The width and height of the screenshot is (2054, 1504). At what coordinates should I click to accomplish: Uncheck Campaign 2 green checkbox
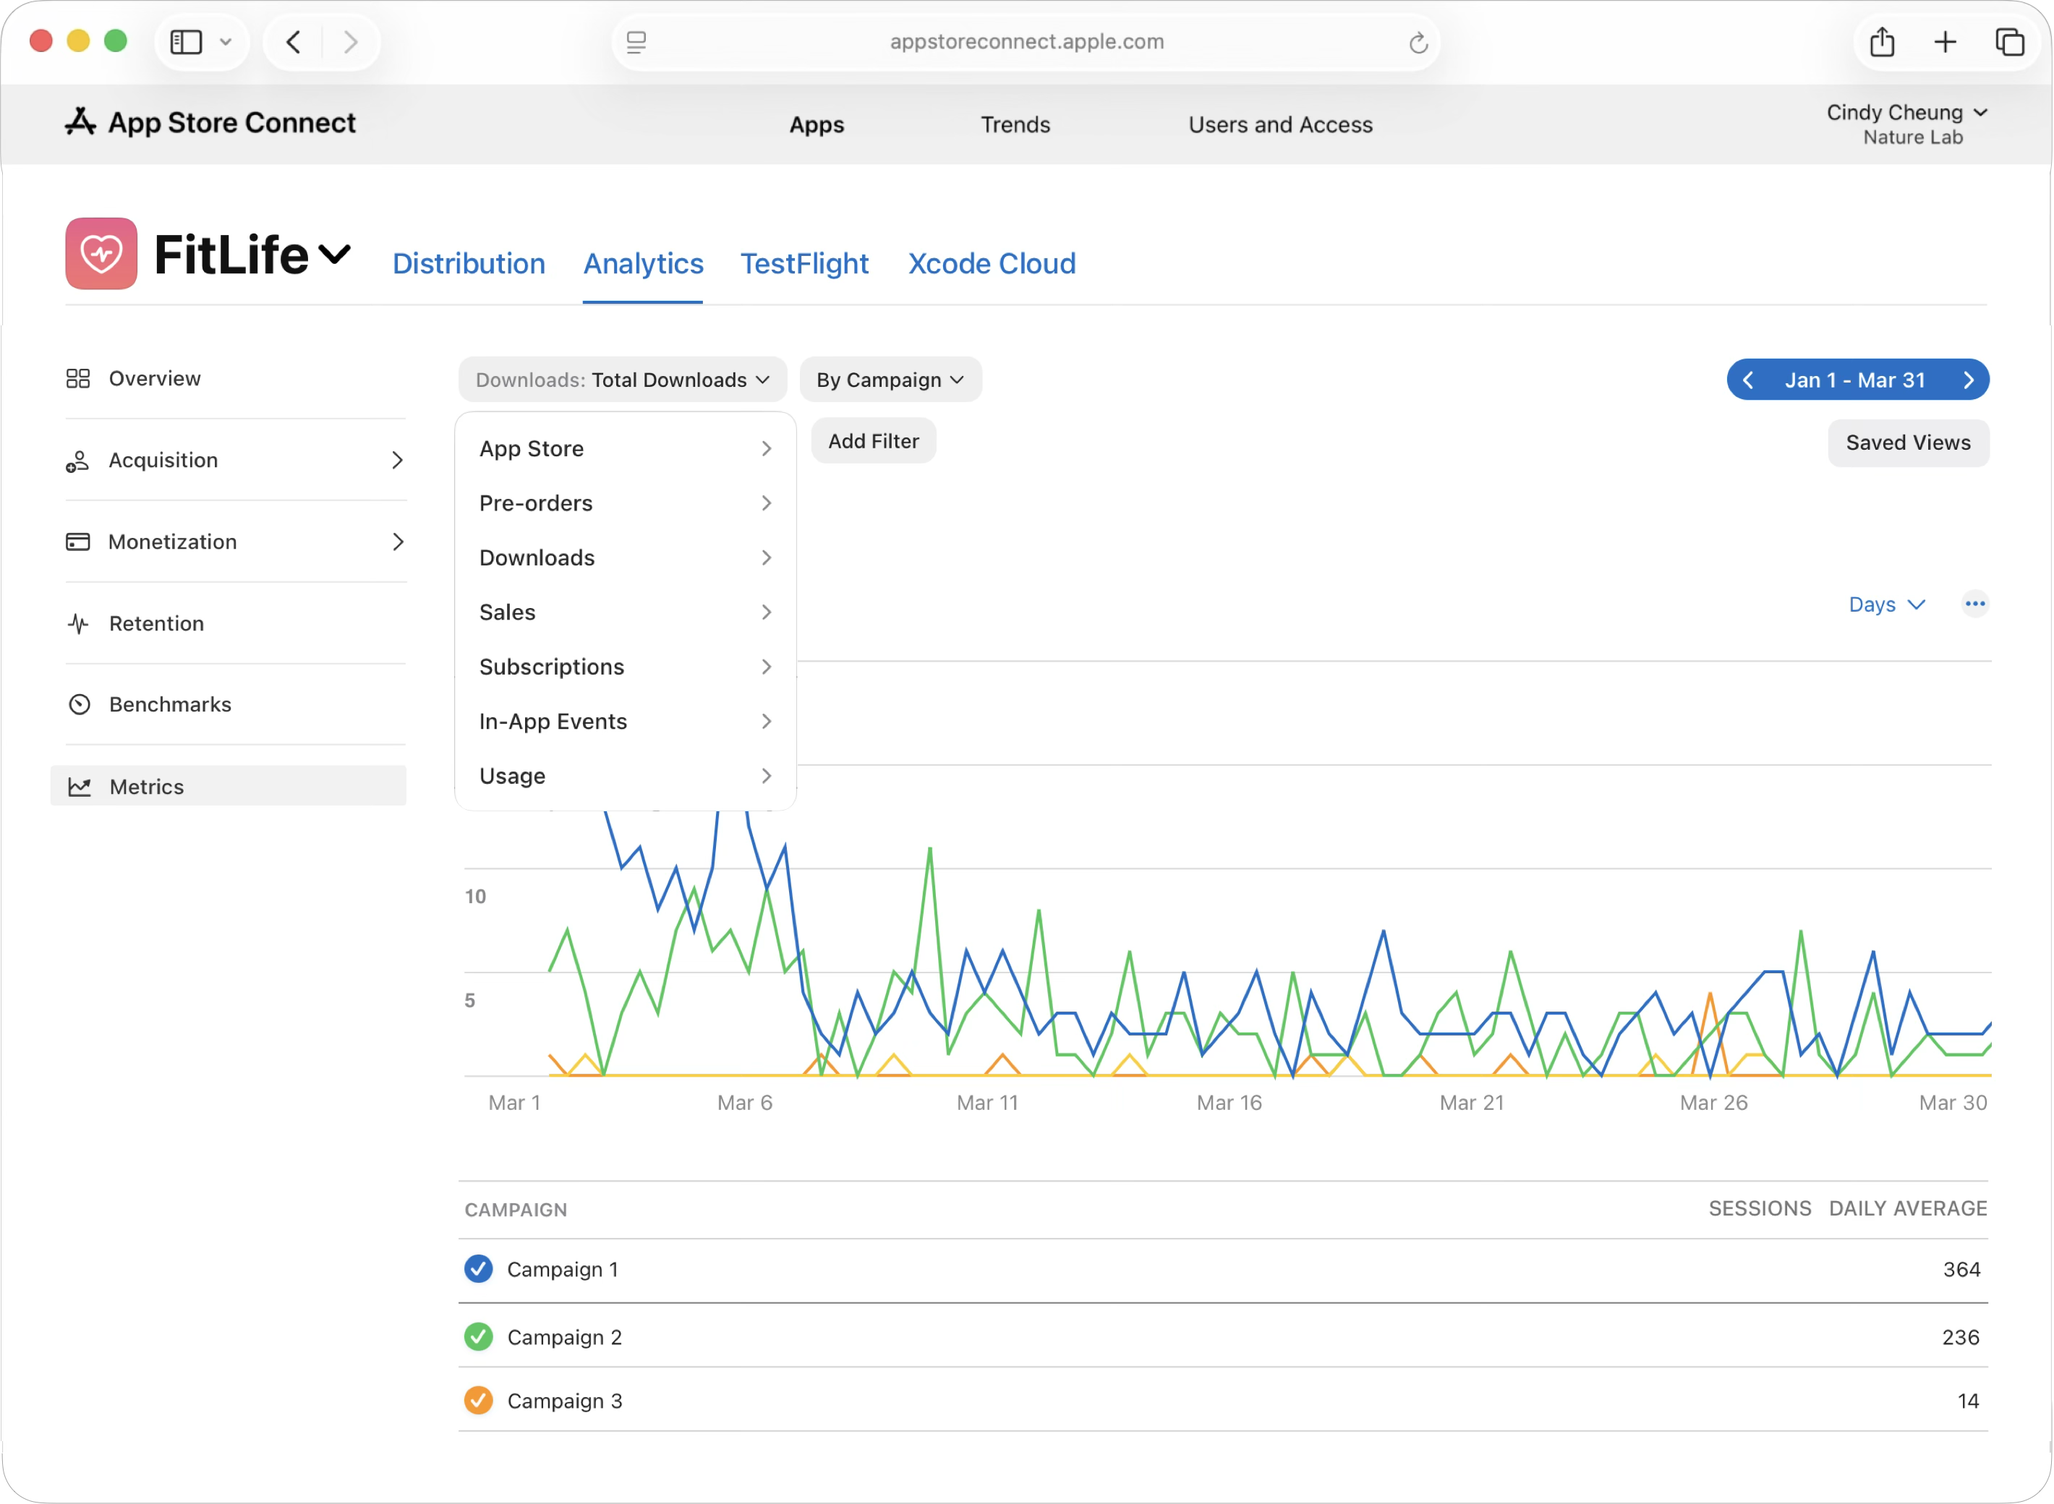click(478, 1336)
